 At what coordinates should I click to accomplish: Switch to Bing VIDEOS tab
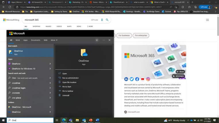[x=59, y=26]
